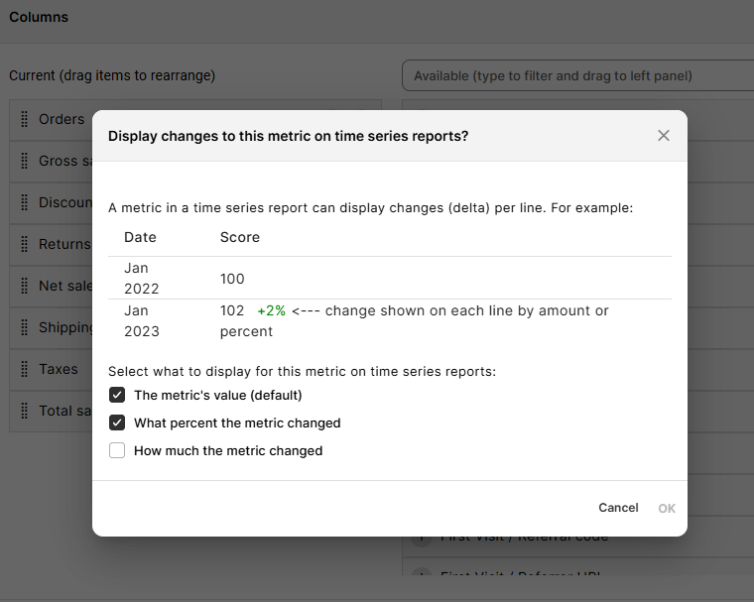
Task: Close the display changes dialog
Action: (x=664, y=136)
